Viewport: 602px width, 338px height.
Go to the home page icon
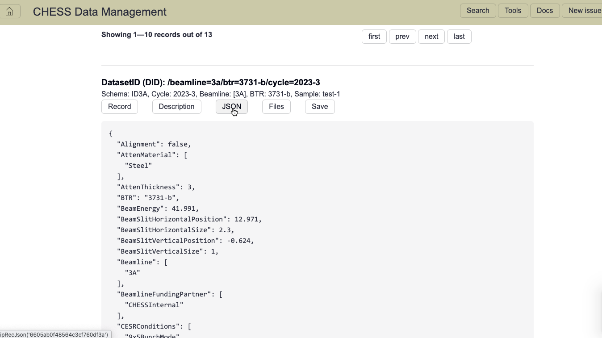click(9, 12)
